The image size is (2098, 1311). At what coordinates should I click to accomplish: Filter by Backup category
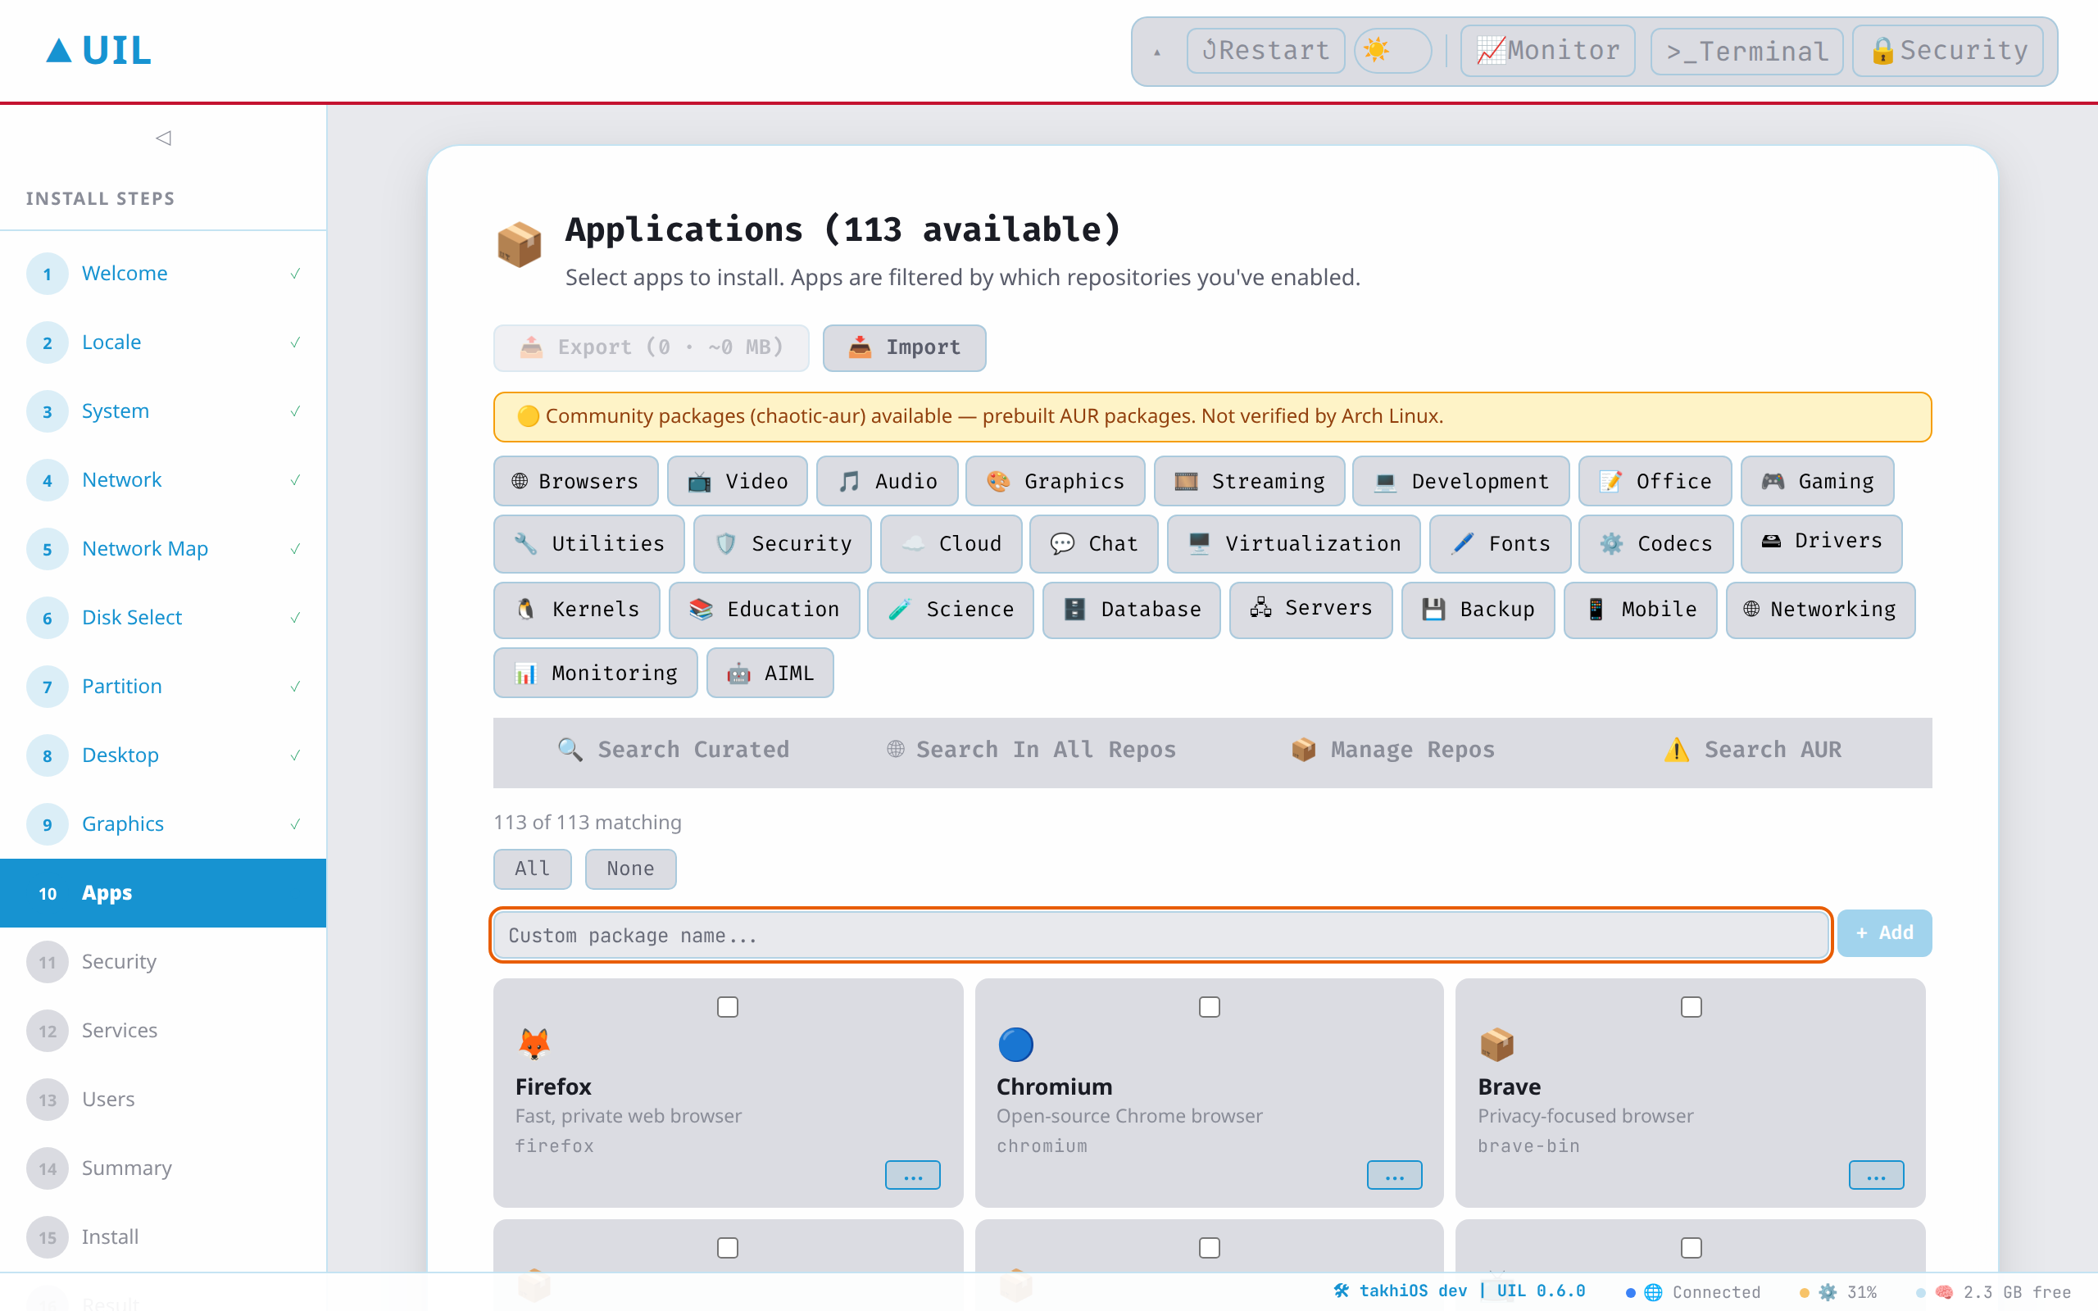point(1478,610)
